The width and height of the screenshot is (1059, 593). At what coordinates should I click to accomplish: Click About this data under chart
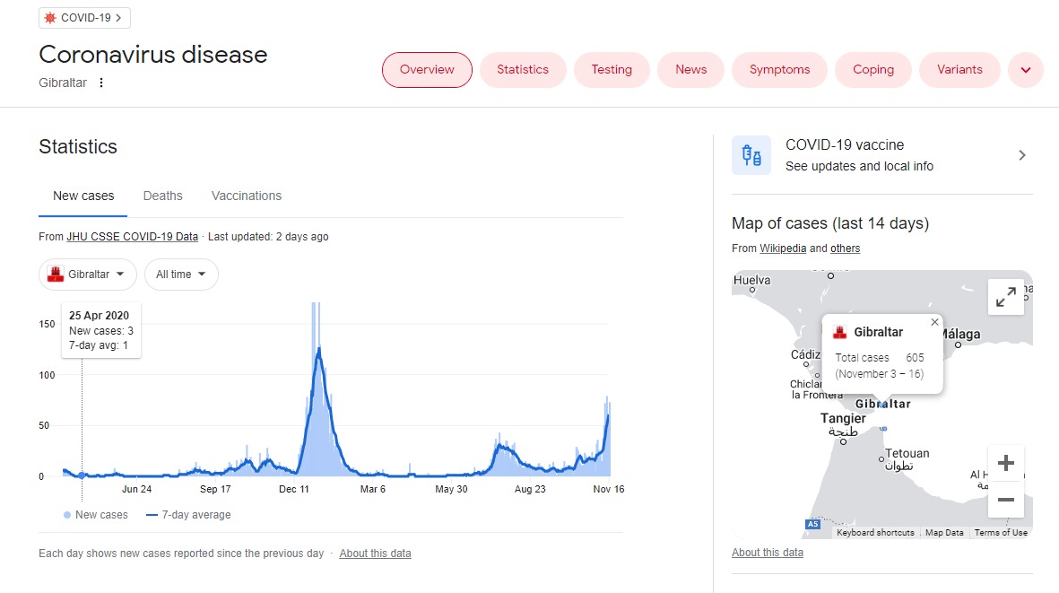(x=375, y=554)
